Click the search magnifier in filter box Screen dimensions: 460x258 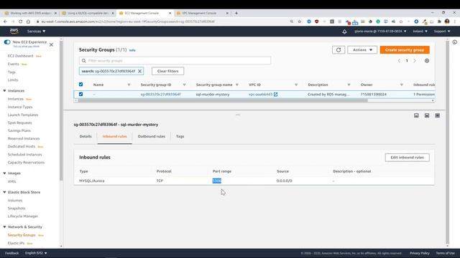84,61
